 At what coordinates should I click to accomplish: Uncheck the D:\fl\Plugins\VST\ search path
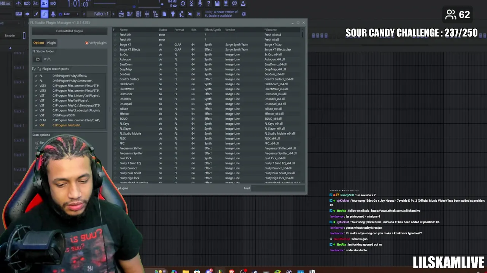click(x=36, y=115)
